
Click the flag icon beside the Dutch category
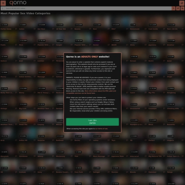coord(164,61)
